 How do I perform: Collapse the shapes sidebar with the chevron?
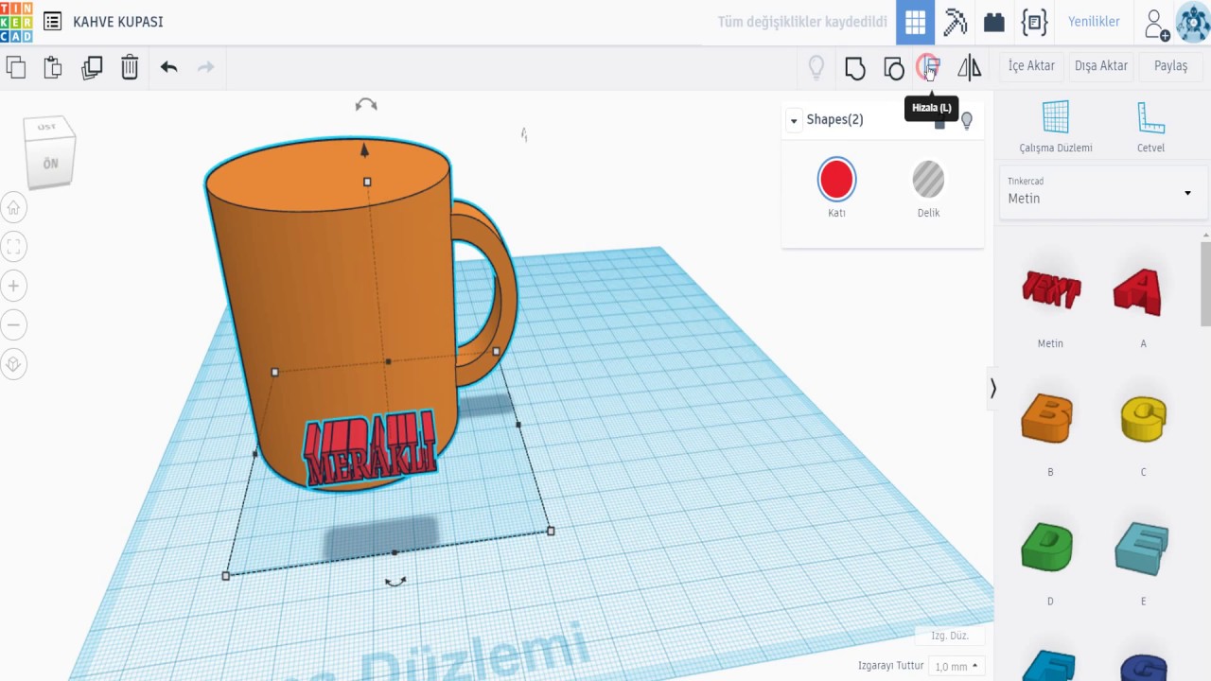(x=992, y=388)
